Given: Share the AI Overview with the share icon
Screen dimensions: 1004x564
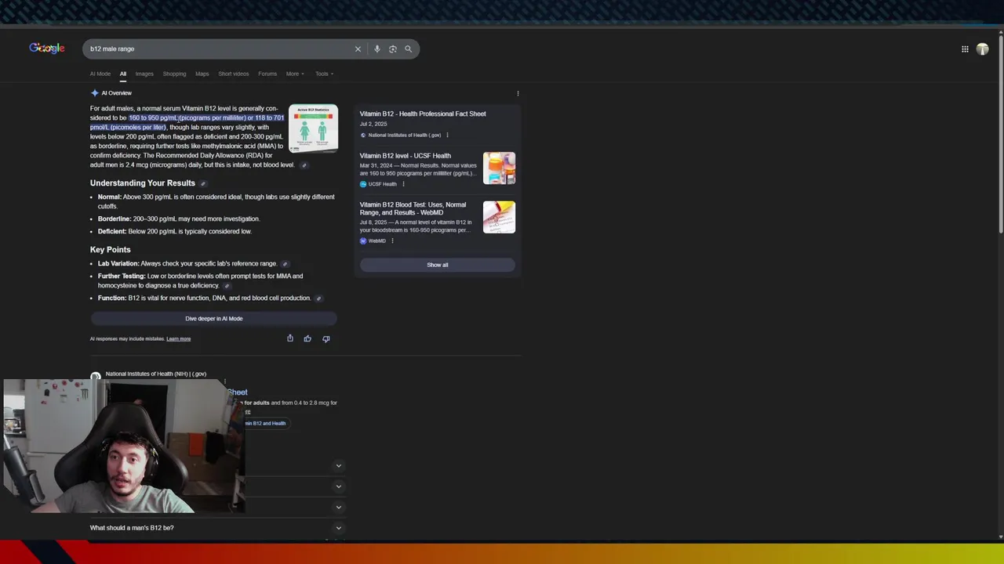Looking at the screenshot, I should tap(289, 338).
